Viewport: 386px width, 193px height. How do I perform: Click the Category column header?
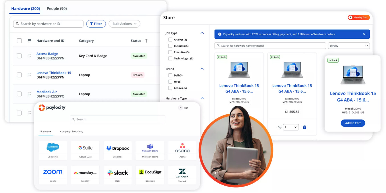pyautogui.click(x=86, y=41)
